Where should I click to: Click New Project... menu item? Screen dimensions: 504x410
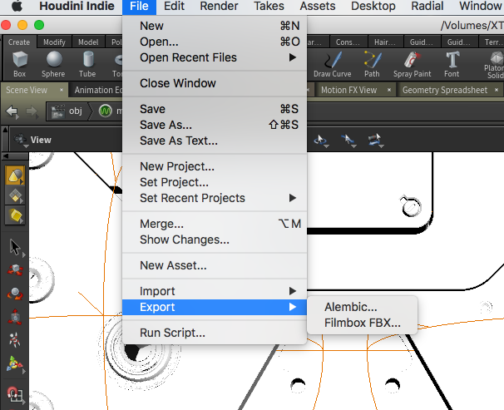coord(215,166)
